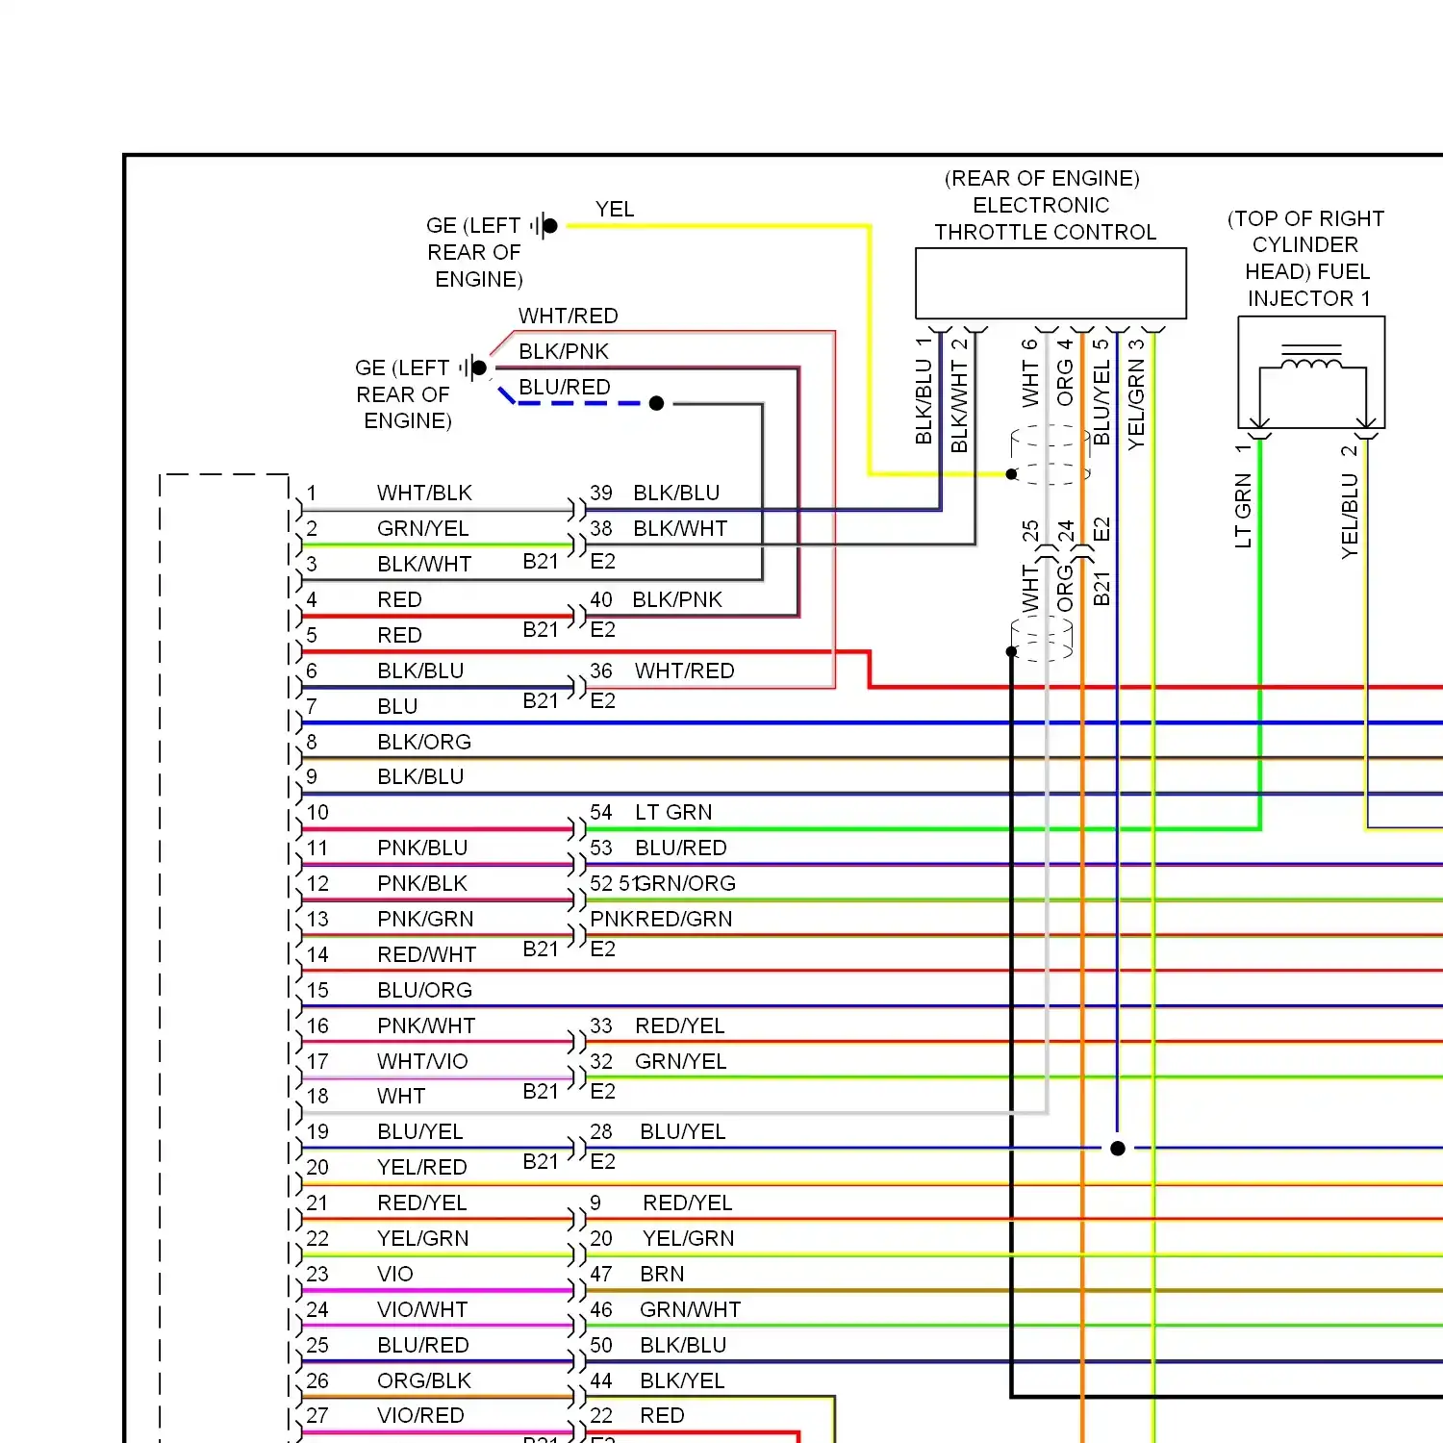This screenshot has width=1443, height=1443.
Task: Click splice dot on dashed BLU/RED wire
Action: (656, 403)
